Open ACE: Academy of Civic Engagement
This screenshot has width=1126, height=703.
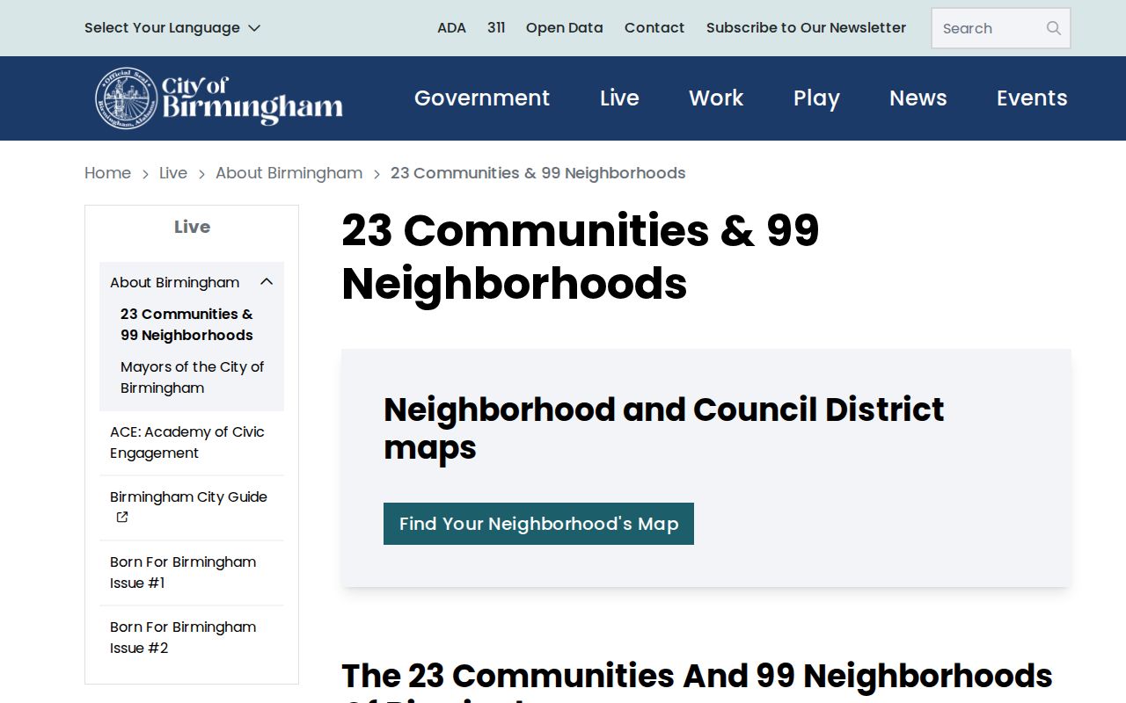pos(187,442)
